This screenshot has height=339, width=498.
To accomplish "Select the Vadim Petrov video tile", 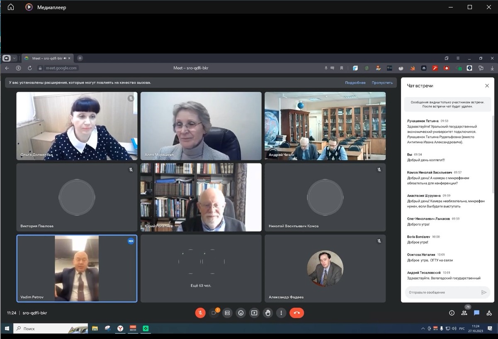I will pos(77,268).
